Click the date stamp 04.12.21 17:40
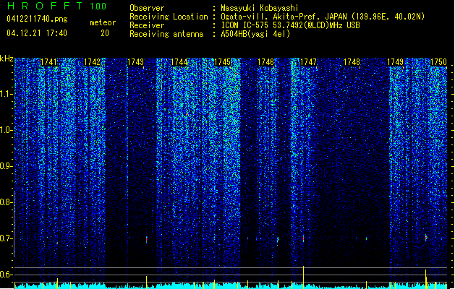Viewport: 455px width, 289px height. click(x=37, y=33)
